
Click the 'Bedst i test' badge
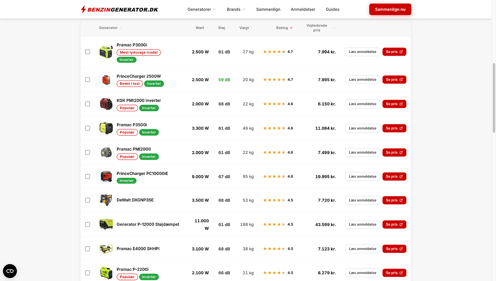tap(130, 84)
